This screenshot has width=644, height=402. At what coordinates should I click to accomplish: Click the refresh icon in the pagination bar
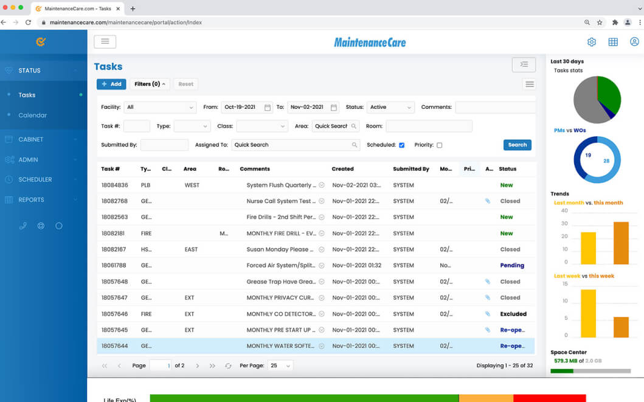click(x=230, y=366)
